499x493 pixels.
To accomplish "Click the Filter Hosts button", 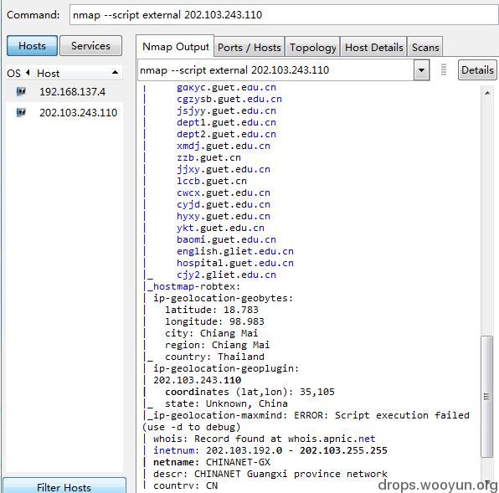I will pyautogui.click(x=64, y=486).
